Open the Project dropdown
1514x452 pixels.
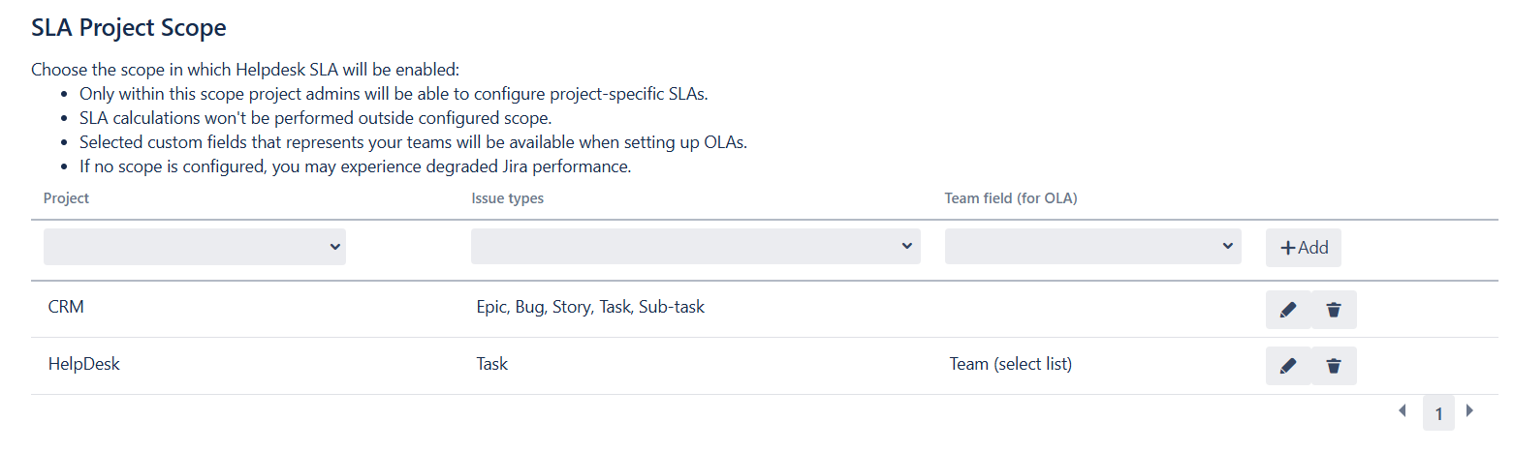click(x=194, y=247)
